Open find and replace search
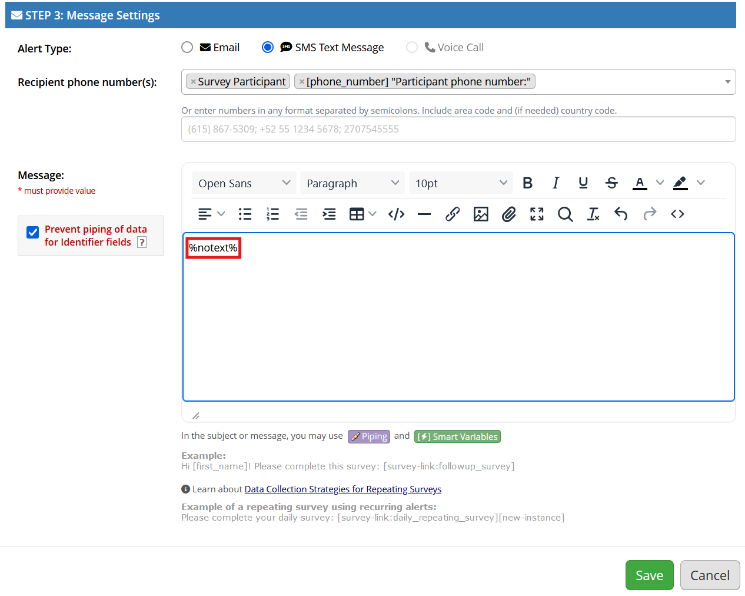Image resolution: width=745 pixels, height=596 pixels. pyautogui.click(x=565, y=214)
